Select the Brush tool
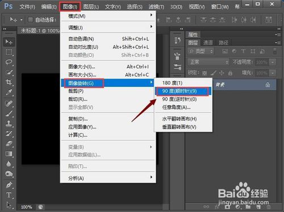284x212 pixels. click(9, 114)
